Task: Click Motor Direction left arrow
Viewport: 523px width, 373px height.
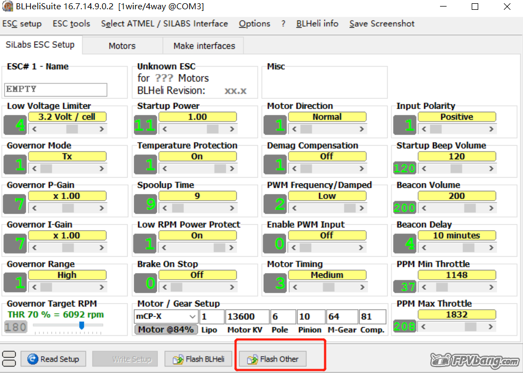Action: point(294,129)
